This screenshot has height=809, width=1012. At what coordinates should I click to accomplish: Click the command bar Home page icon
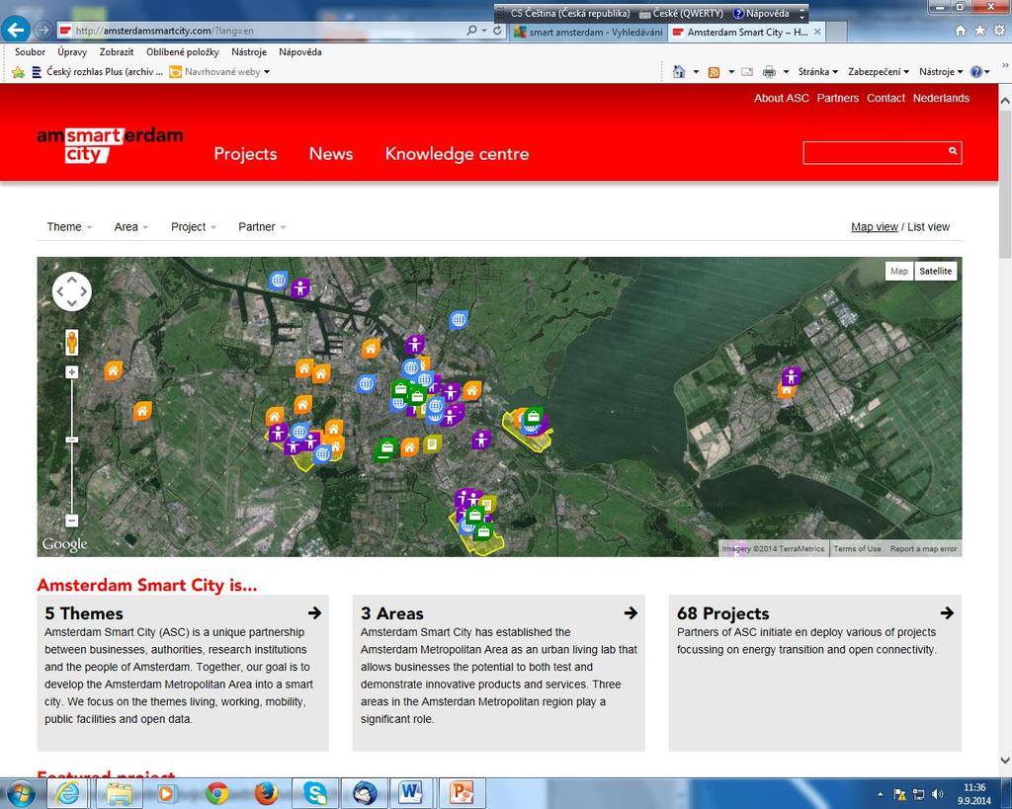(679, 71)
